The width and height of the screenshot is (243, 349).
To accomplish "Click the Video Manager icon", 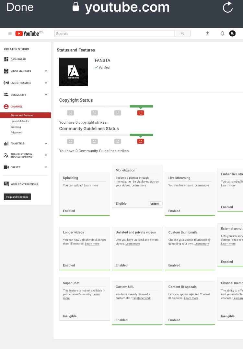I will (6, 71).
